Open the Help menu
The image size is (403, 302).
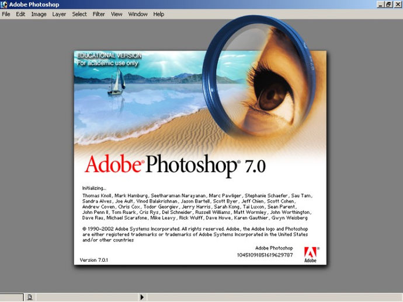pyautogui.click(x=159, y=14)
